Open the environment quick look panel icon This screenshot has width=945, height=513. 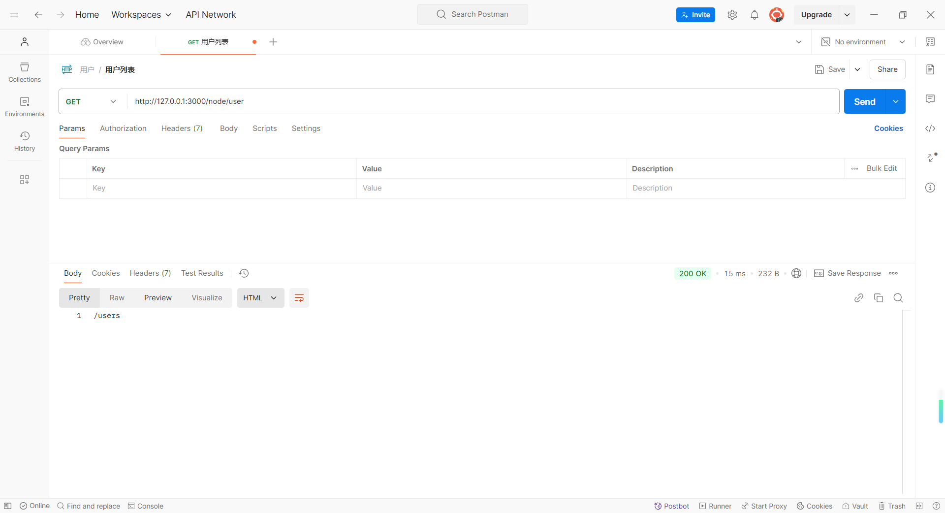tap(930, 42)
